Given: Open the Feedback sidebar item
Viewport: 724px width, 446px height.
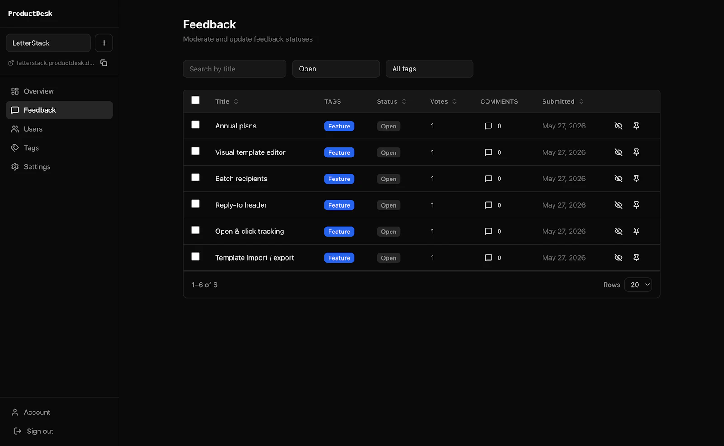Looking at the screenshot, I should coord(59,110).
